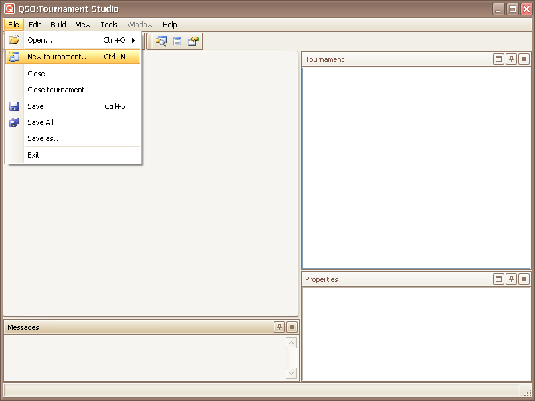Choose Exit from the File menu
Image resolution: width=535 pixels, height=401 pixels.
pyautogui.click(x=33, y=155)
